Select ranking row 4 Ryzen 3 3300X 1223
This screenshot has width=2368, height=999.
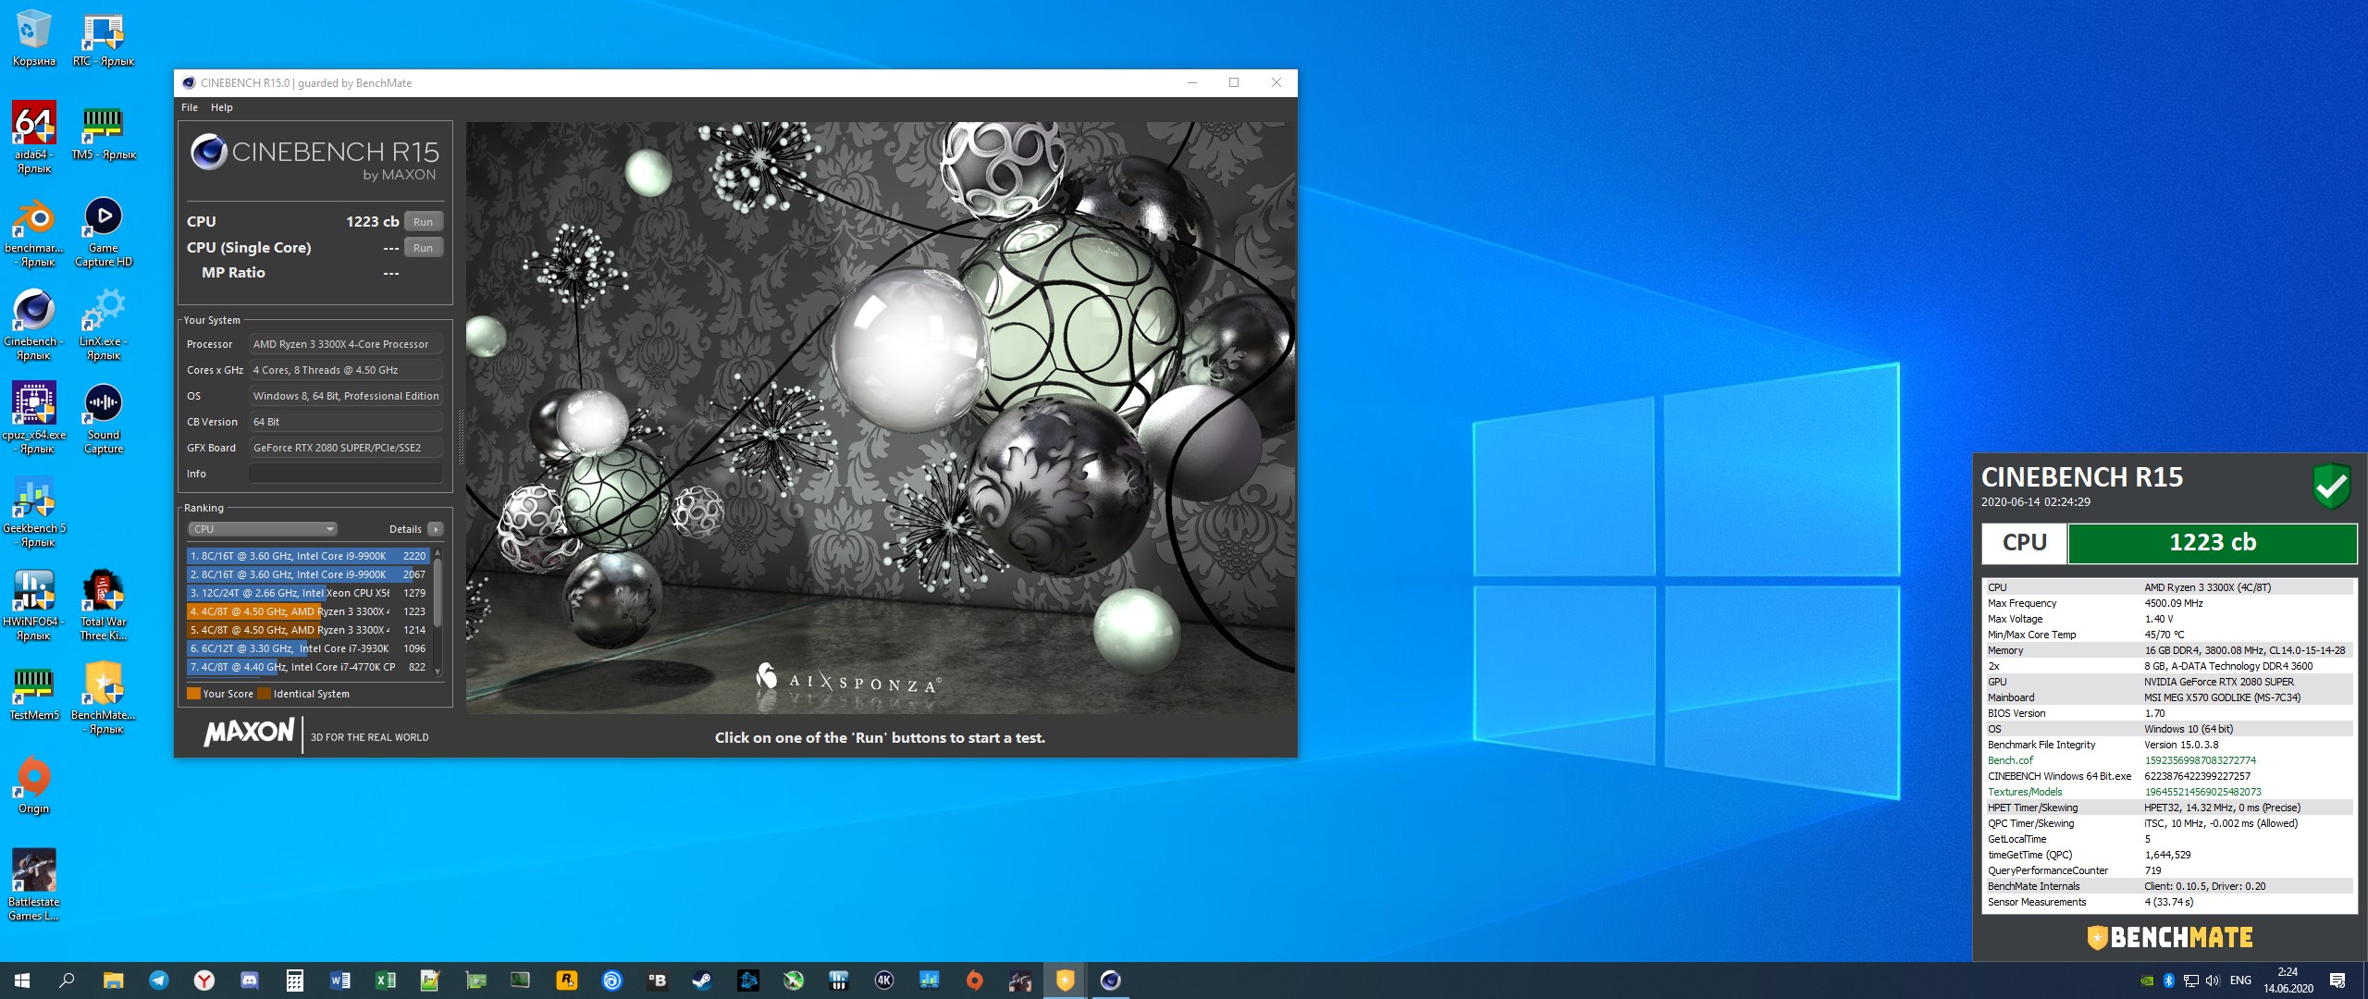pyautogui.click(x=308, y=611)
